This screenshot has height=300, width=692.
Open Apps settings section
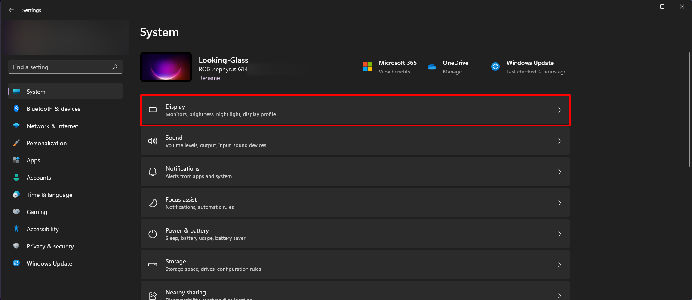point(65,160)
